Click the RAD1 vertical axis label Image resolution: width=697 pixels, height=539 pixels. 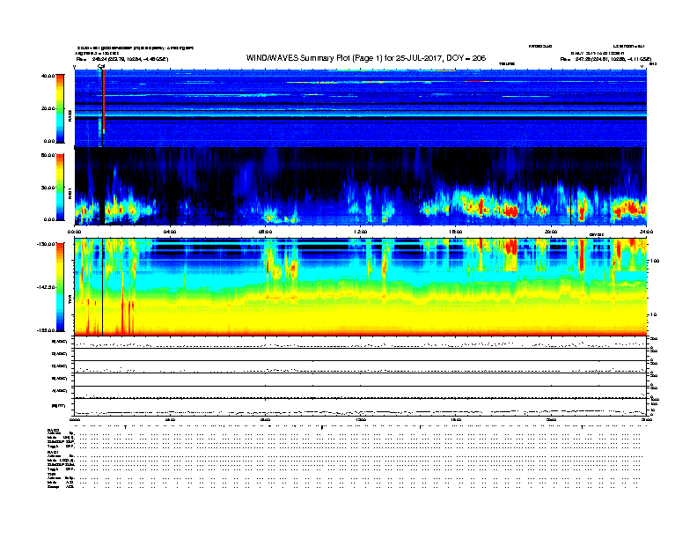click(70, 194)
